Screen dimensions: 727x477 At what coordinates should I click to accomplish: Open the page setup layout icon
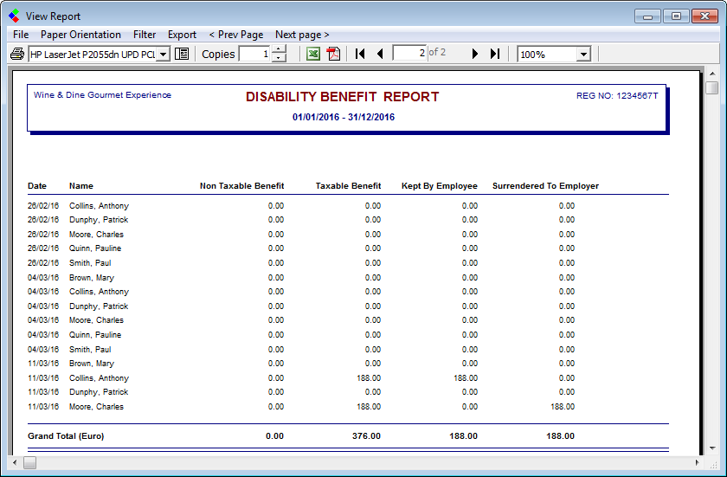(182, 55)
